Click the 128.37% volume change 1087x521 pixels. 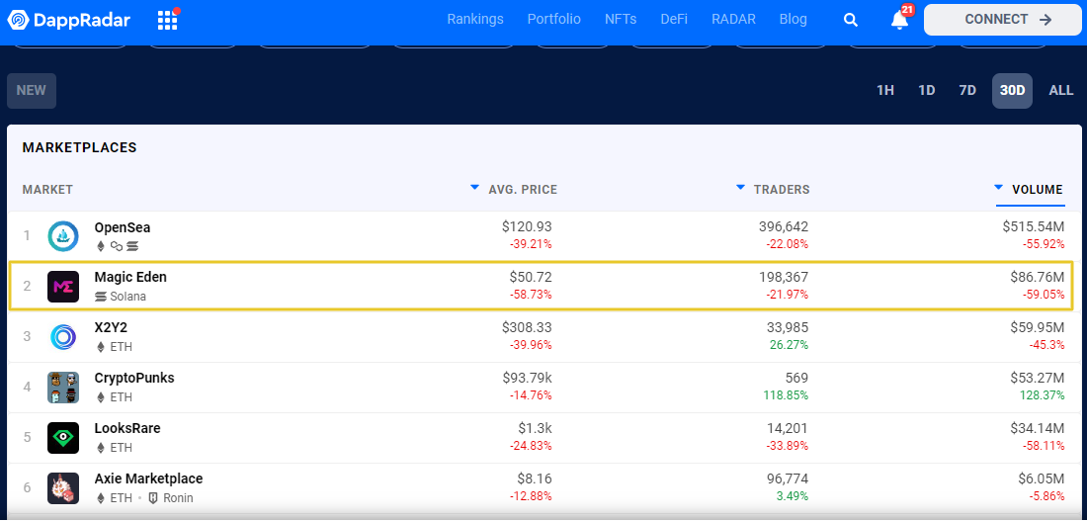click(x=1041, y=395)
